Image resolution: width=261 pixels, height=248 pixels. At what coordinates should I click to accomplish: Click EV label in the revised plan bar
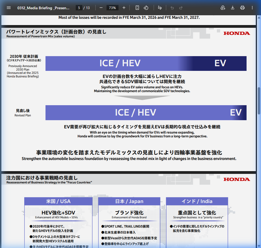click(x=236, y=113)
